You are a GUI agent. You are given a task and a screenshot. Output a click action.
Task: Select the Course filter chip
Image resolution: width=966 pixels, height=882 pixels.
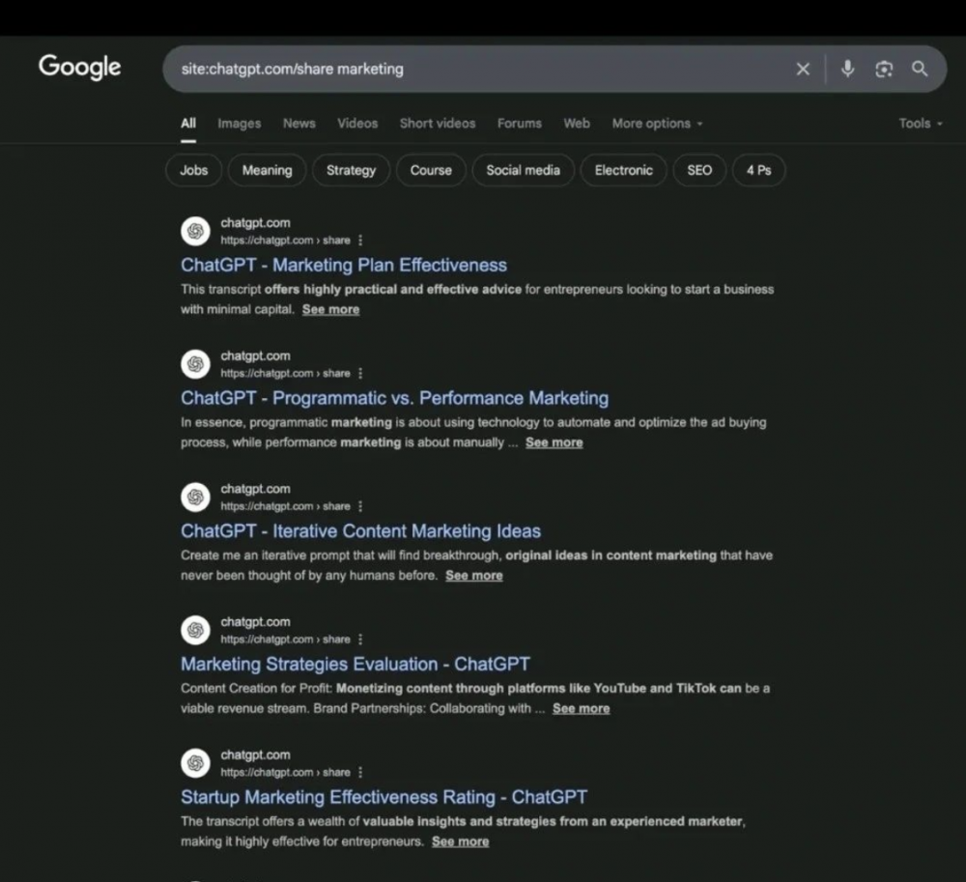pos(431,170)
